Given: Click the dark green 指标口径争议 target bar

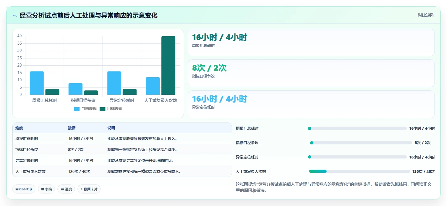Looking at the screenshot, I should click(91, 93).
